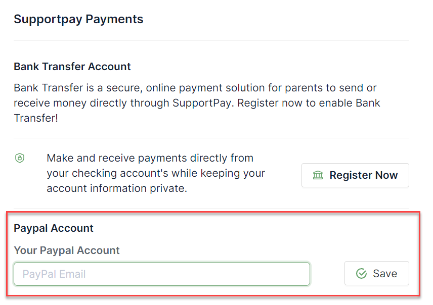Click the 'Register Now' label text
This screenshot has width=433, height=305.
pyautogui.click(x=363, y=175)
